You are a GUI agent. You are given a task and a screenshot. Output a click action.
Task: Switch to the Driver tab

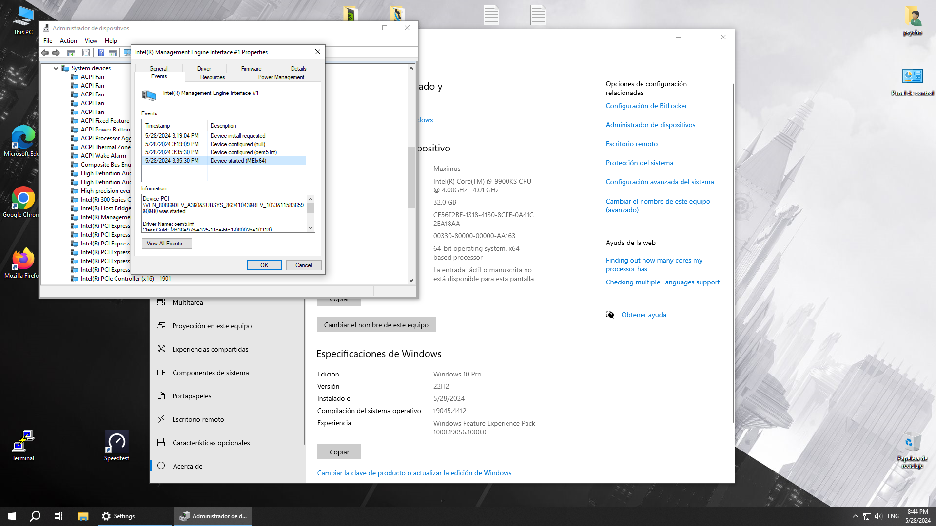(x=204, y=69)
